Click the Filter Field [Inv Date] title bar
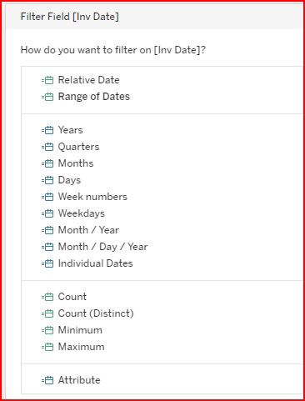 tap(154, 17)
